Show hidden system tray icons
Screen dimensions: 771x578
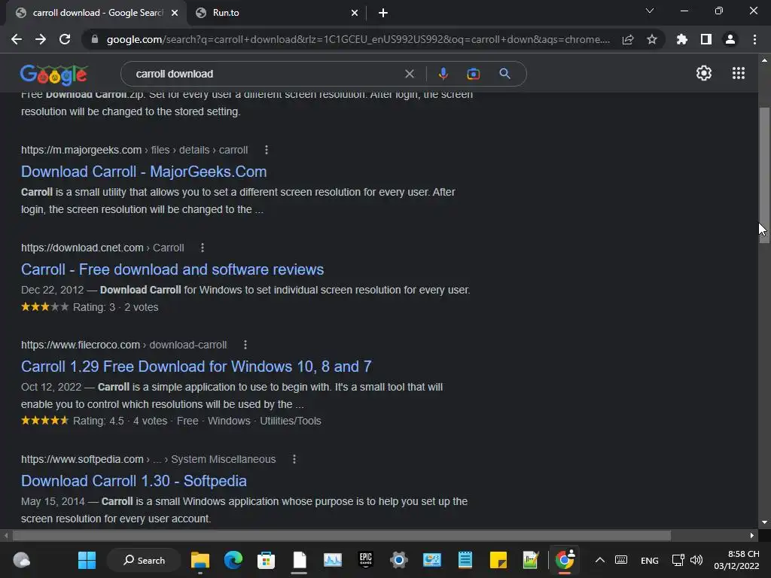[600, 560]
